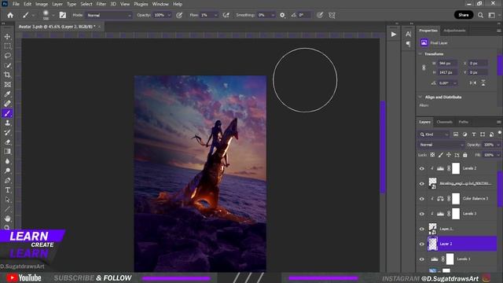The image size is (503, 283).
Task: Toggle airbrush build-up effect
Action: [x=226, y=15]
